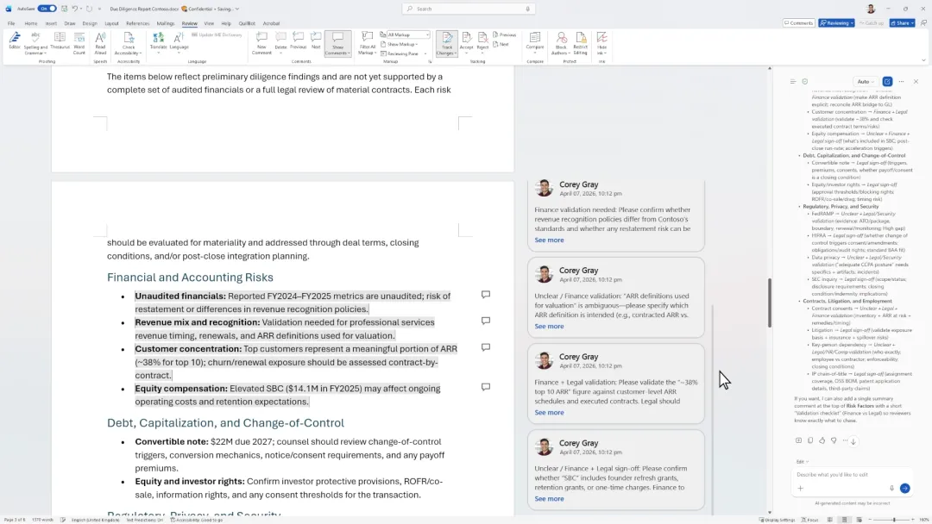This screenshot has width=932, height=524.
Task: Accept the tracked change
Action: (x=467, y=41)
